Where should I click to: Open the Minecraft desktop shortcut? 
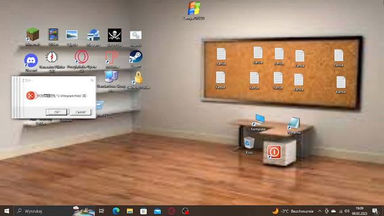tap(32, 35)
